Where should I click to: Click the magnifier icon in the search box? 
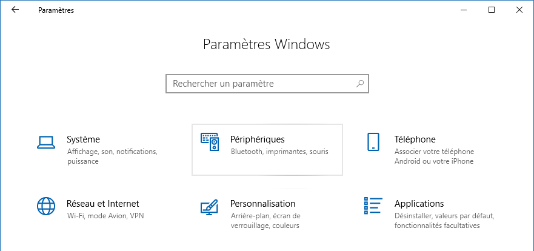click(x=360, y=84)
